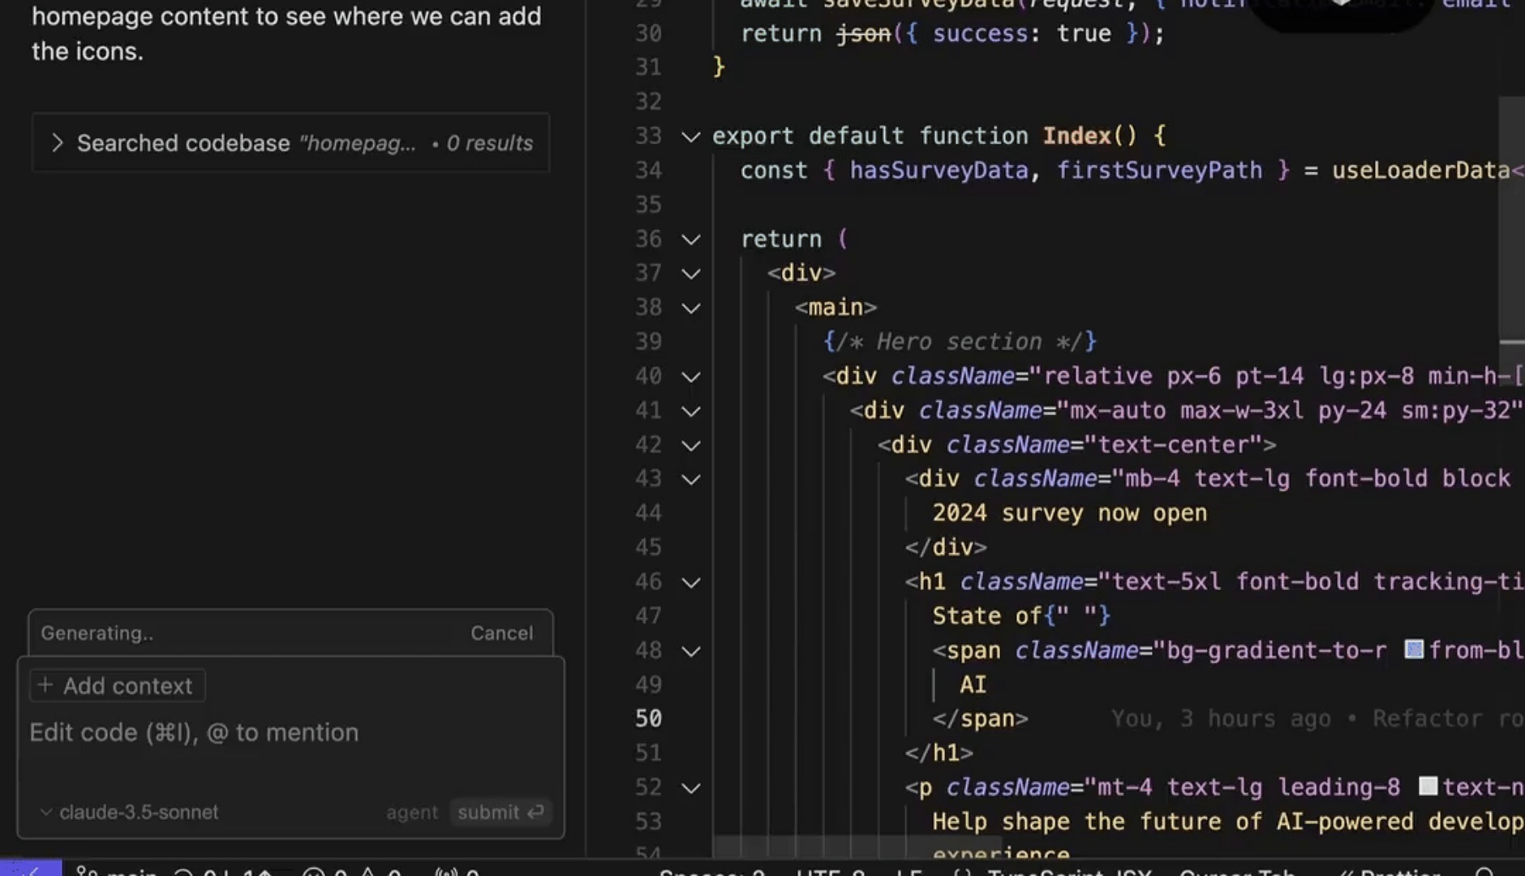The width and height of the screenshot is (1525, 876).
Task: Click the editor minimap scrollbar
Action: [x=1511, y=219]
